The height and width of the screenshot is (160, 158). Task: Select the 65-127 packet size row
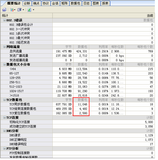(77, 73)
